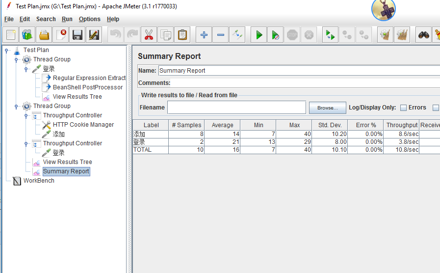Click the Remote start all icon
This screenshot has height=273, width=440.
coord(330,35)
